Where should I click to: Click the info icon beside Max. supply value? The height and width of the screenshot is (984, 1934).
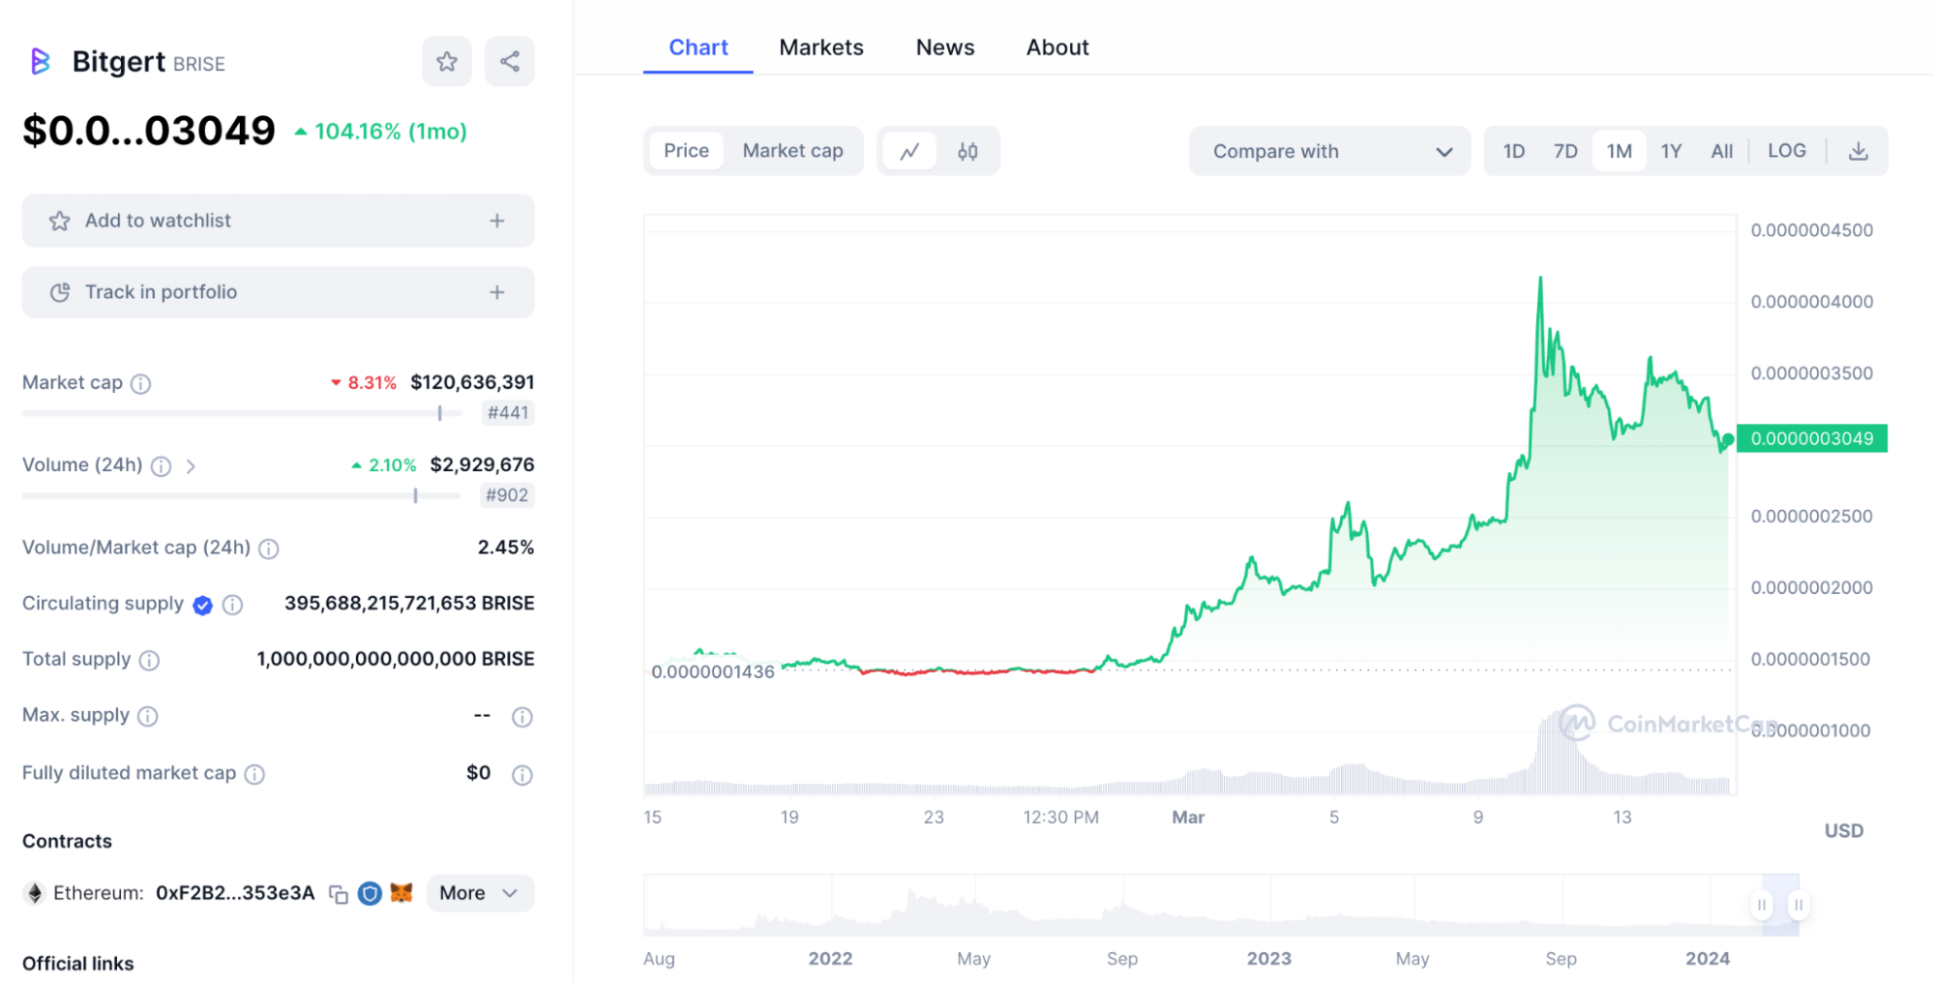pos(521,717)
